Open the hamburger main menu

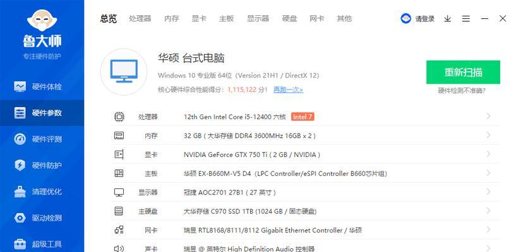click(465, 19)
